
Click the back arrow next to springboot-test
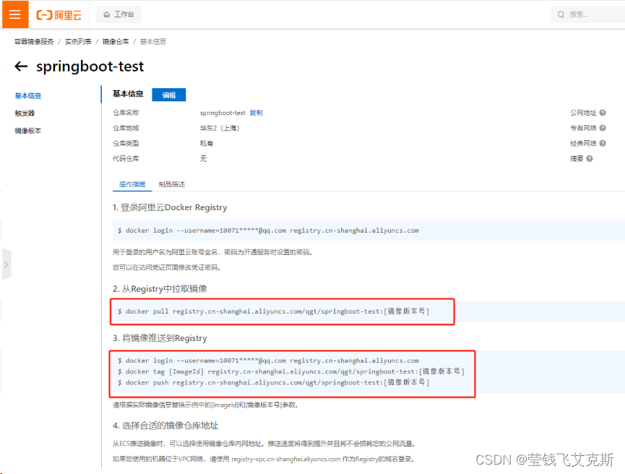[x=21, y=66]
